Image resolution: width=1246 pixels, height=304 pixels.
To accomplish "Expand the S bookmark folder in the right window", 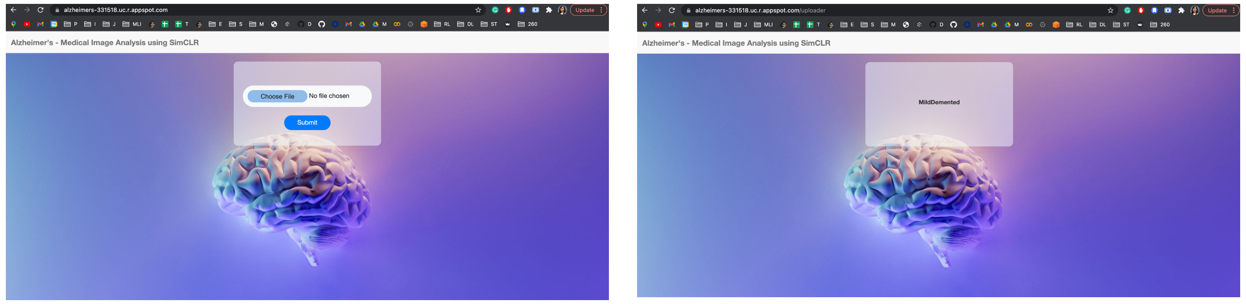I will [867, 25].
